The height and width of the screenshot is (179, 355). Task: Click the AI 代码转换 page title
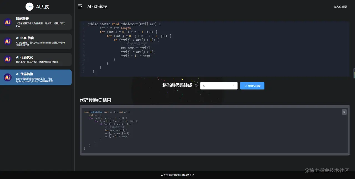97,6
